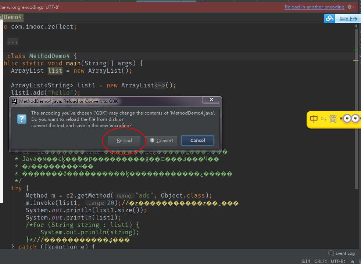
Task: Click the Reload button in the dialog
Action: [x=124, y=141]
